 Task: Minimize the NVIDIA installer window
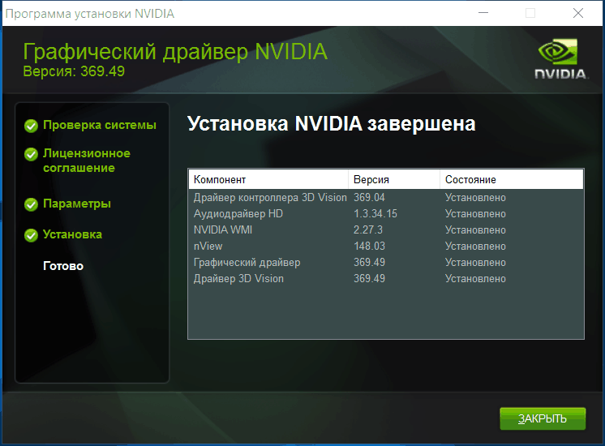point(483,13)
